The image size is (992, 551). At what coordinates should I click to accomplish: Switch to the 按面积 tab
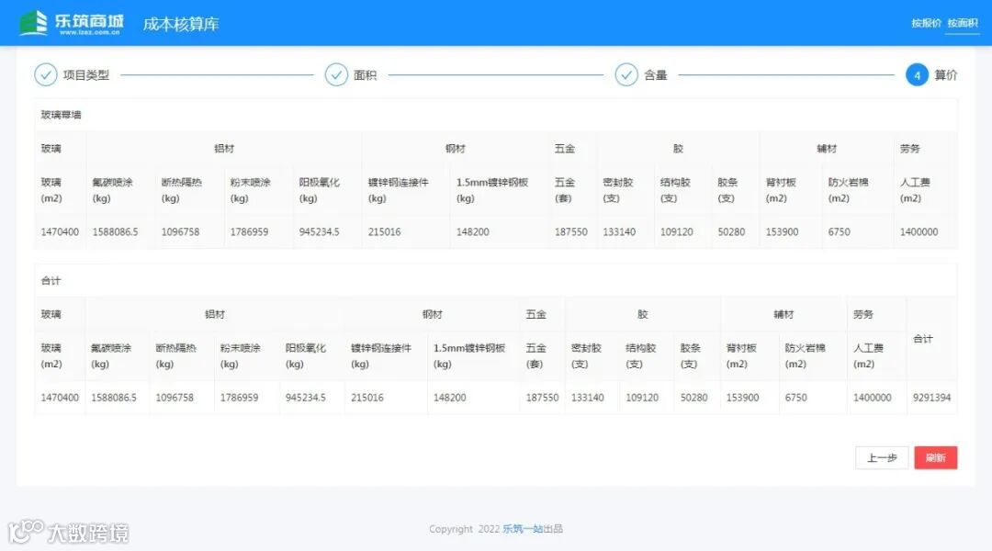pyautogui.click(x=963, y=23)
